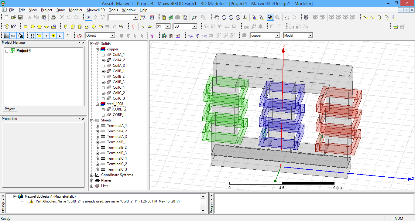The width and height of the screenshot is (415, 221).
Task: Switch to the Project tab
Action: point(10,109)
